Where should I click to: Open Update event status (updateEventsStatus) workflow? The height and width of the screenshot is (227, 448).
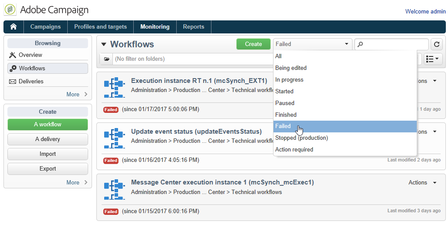(x=196, y=132)
